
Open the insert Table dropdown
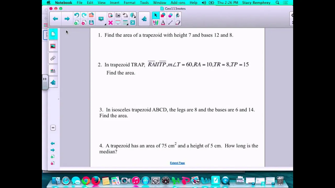[x=125, y=23]
